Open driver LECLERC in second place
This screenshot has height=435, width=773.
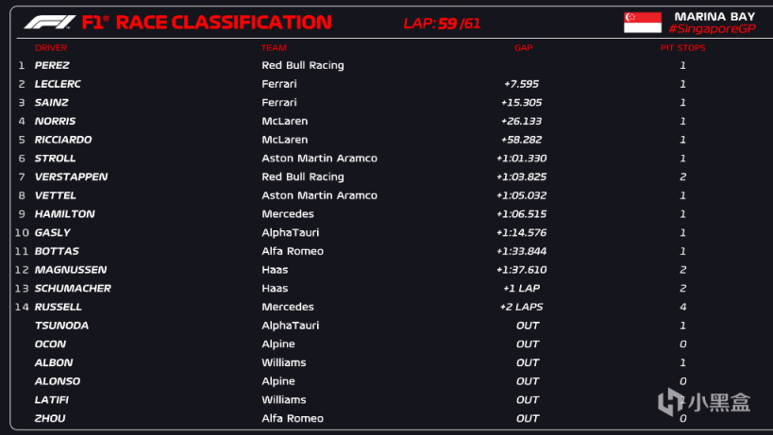58,84
